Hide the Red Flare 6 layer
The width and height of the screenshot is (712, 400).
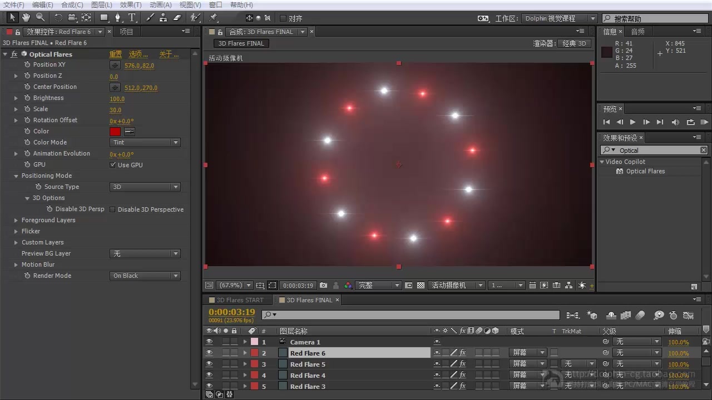click(x=209, y=353)
